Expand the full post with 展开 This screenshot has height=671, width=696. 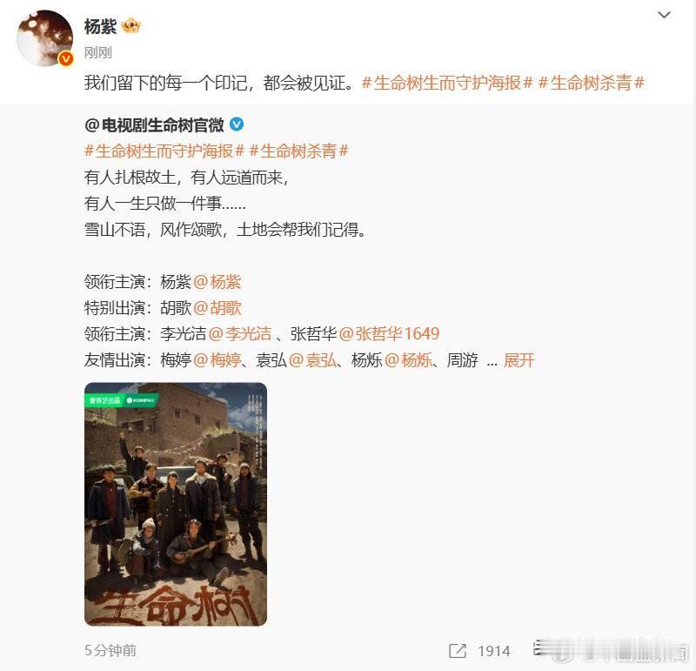(x=519, y=359)
